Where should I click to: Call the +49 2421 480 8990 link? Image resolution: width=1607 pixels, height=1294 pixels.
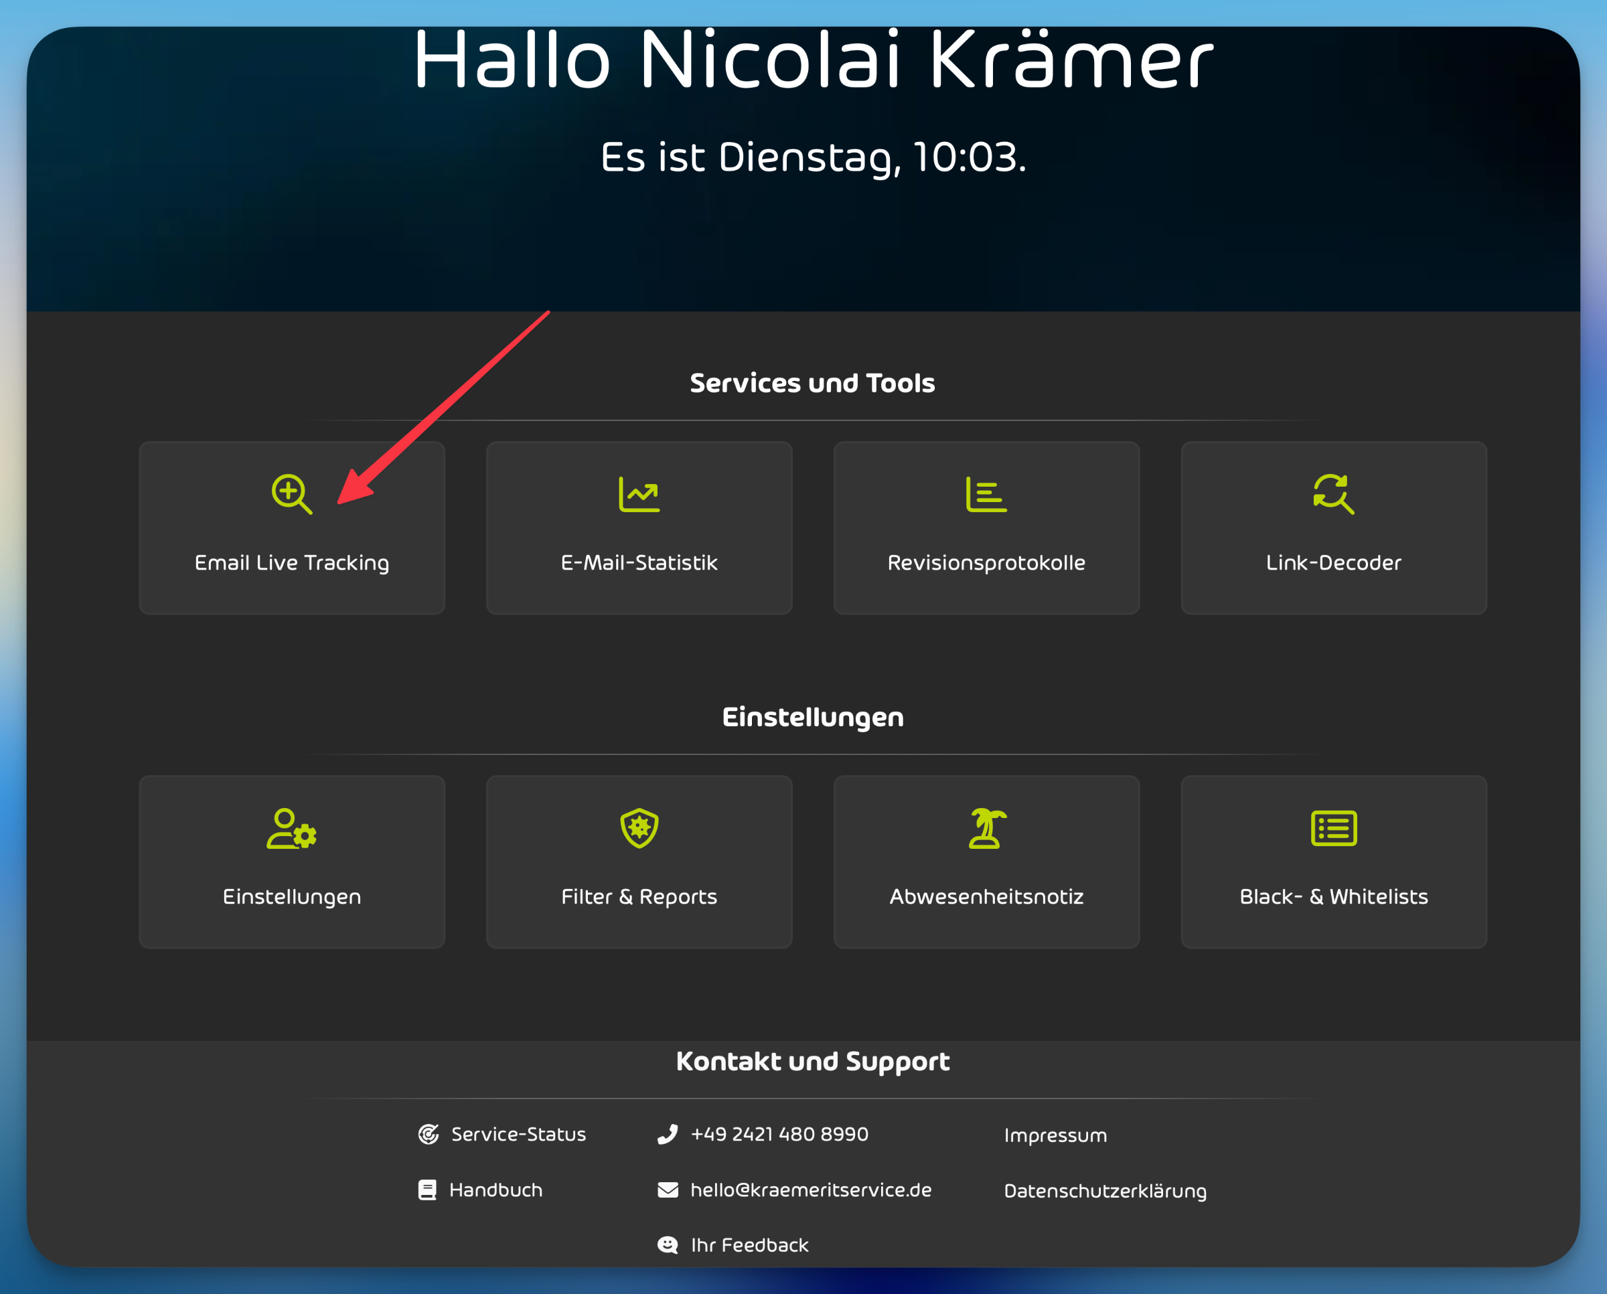click(779, 1134)
